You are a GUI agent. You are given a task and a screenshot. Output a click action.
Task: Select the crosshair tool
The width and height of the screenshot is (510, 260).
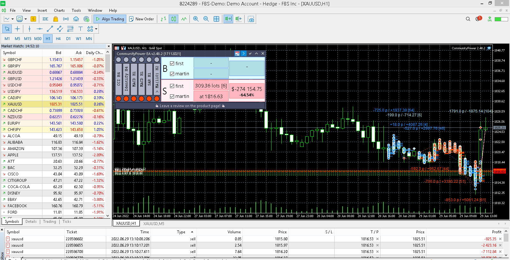(x=17, y=29)
